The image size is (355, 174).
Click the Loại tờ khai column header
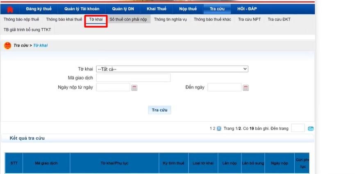203,163
